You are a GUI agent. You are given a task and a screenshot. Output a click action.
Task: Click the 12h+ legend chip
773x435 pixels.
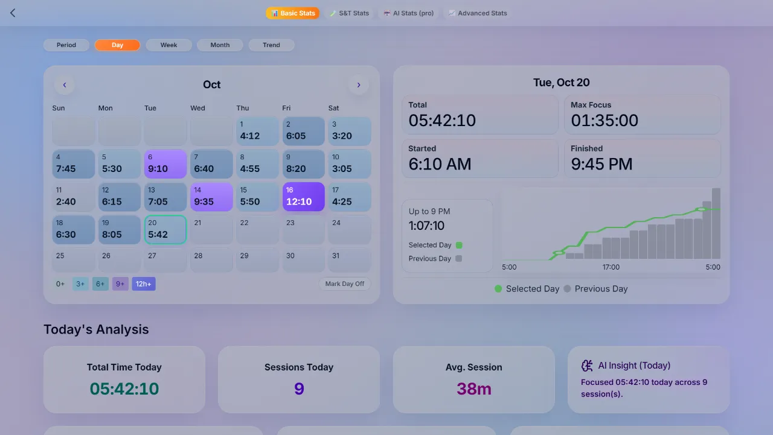click(x=144, y=284)
